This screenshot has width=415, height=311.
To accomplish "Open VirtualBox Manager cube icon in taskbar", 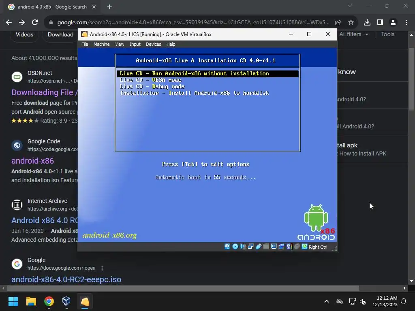I will tap(66, 301).
